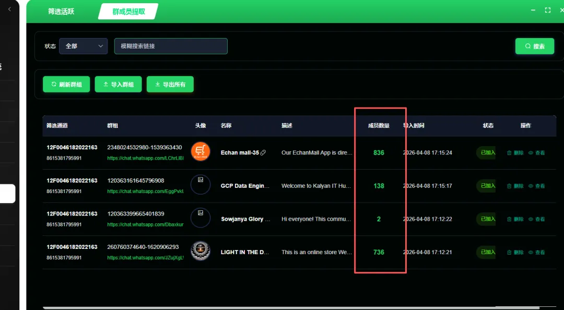Click description Our EchanMall App is dire…
The height and width of the screenshot is (310, 564).
[316, 153]
